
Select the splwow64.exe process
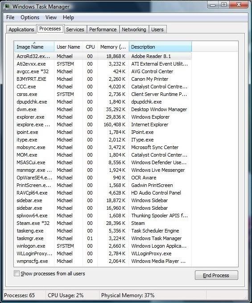click(103, 216)
